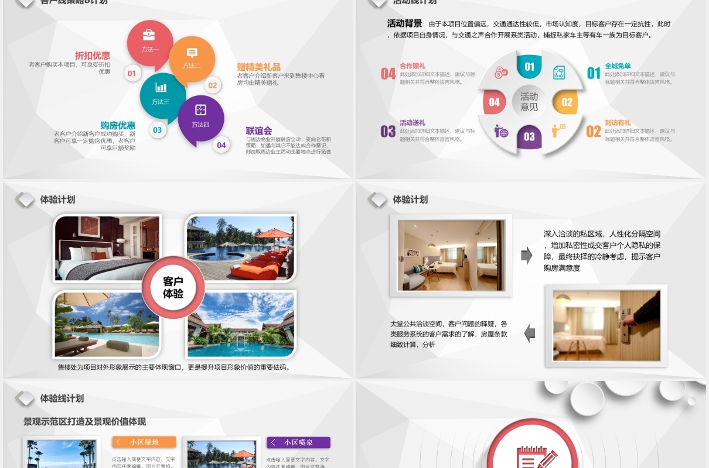
Task: Click the right-pointing gray arrow beside the twin-bed room photo
Action: (526, 255)
